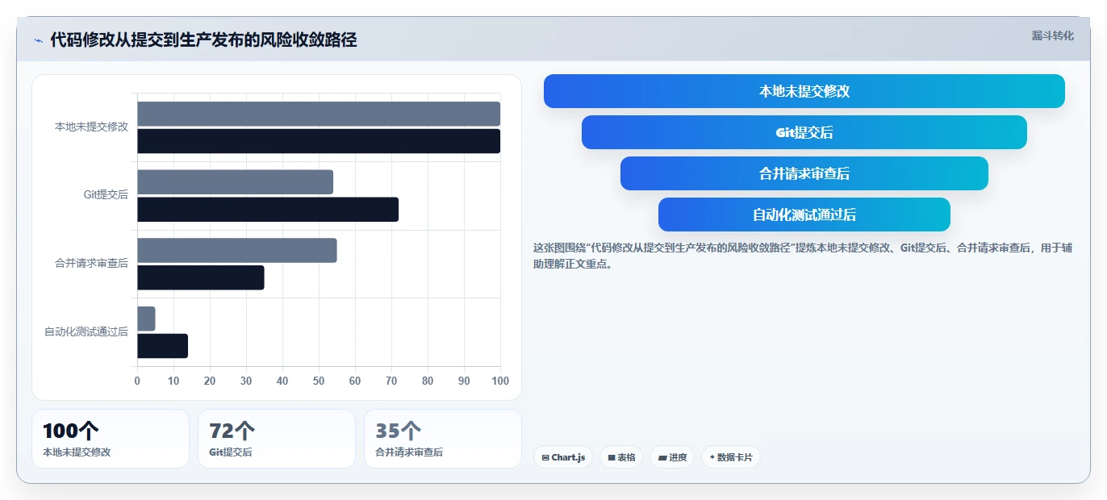
Task: Click the dark bar for 自动化测试通过后
Action: (x=162, y=346)
